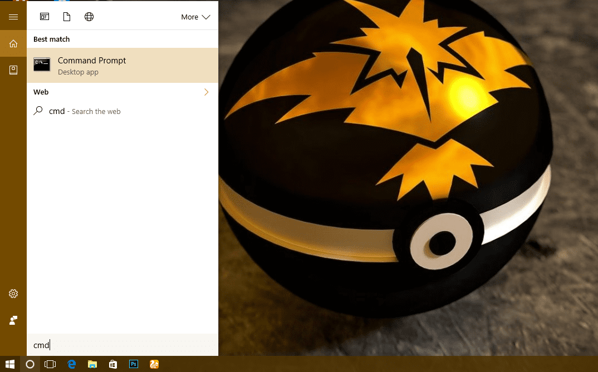This screenshot has width=598, height=372.
Task: Go to Cortana Home in sidebar
Action: [13, 44]
